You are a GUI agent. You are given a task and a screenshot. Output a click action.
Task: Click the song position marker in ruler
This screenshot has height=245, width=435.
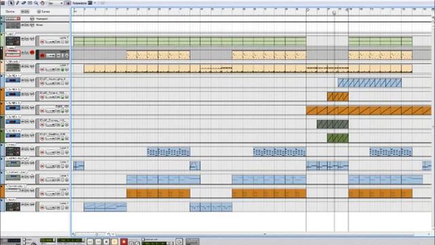[x=334, y=13]
